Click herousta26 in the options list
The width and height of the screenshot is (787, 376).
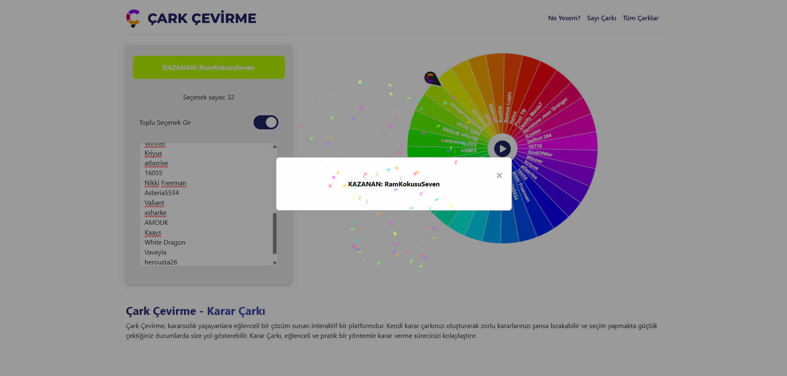click(161, 262)
